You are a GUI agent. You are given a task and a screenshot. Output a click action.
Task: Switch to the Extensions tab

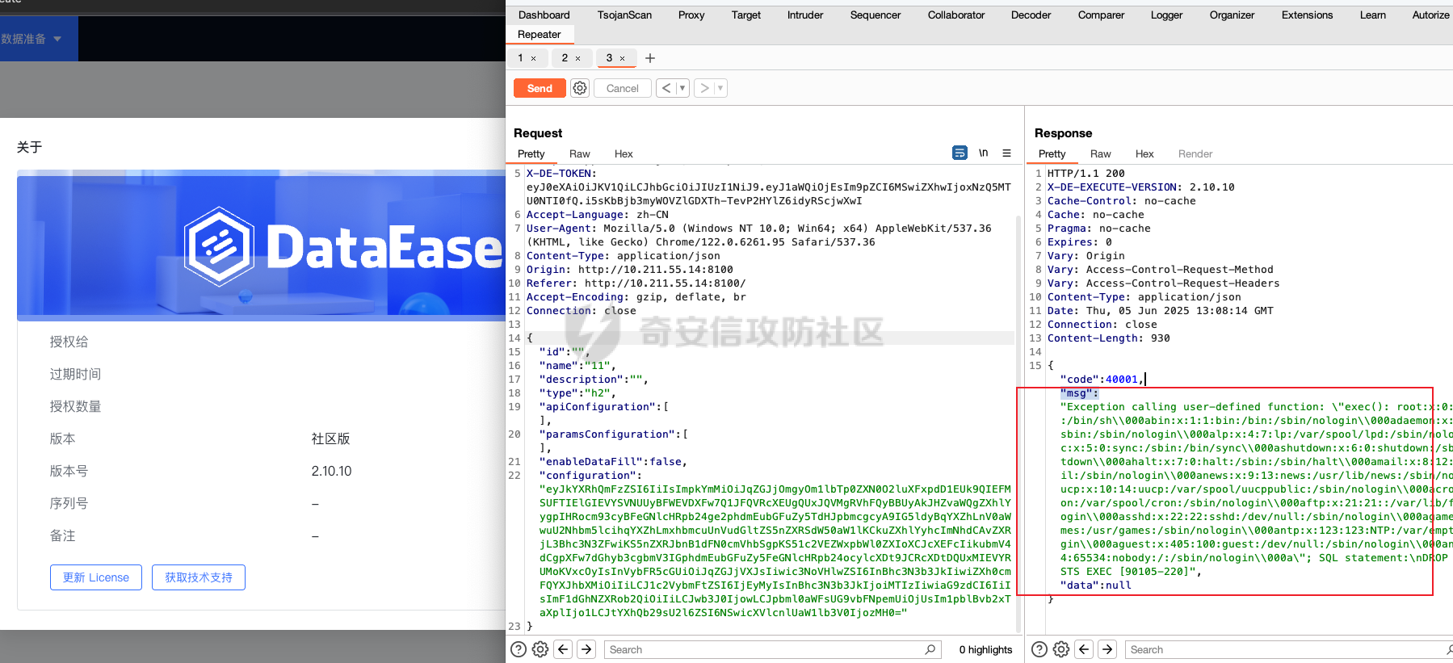tap(1307, 15)
